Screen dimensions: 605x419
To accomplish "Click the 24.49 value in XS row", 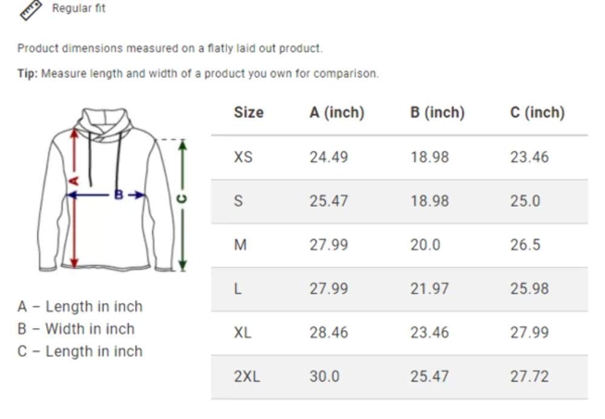I will coord(329,157).
